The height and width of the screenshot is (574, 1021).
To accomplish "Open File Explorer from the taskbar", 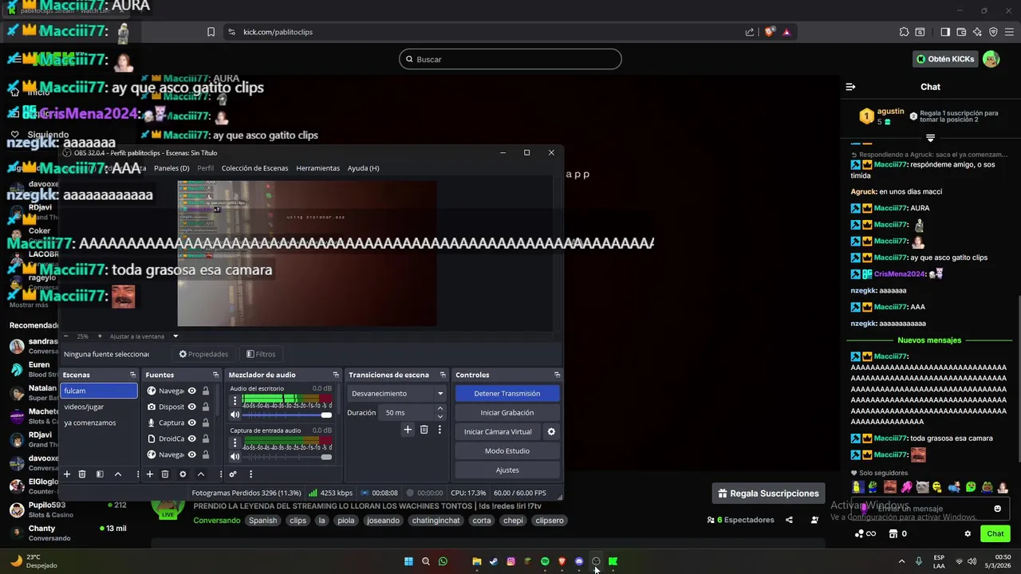I will tap(477, 561).
